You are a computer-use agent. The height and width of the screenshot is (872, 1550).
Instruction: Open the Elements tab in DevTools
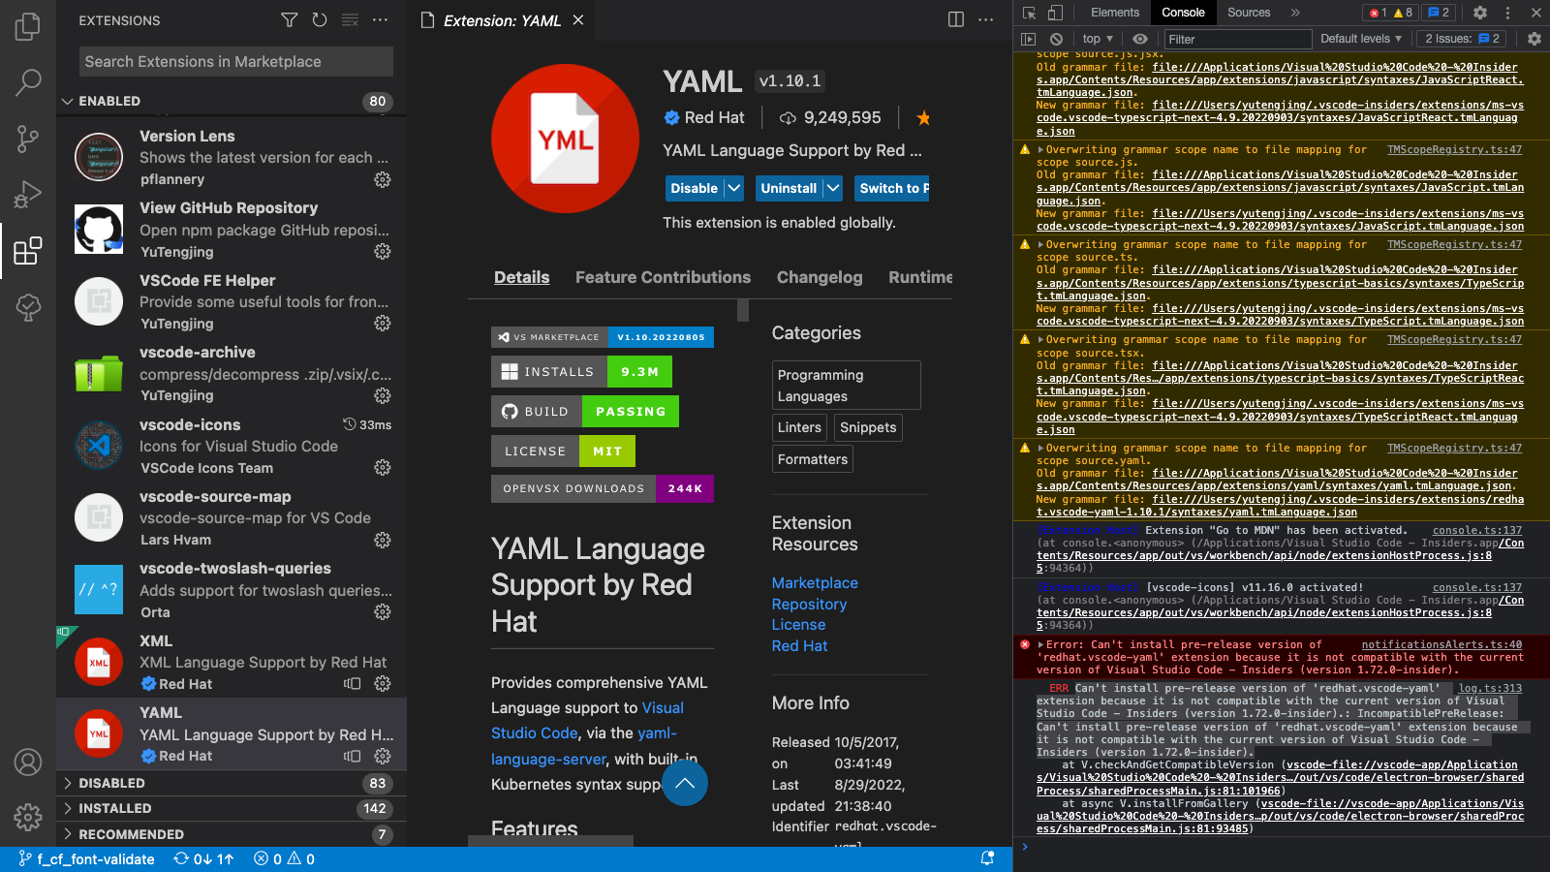click(x=1115, y=13)
